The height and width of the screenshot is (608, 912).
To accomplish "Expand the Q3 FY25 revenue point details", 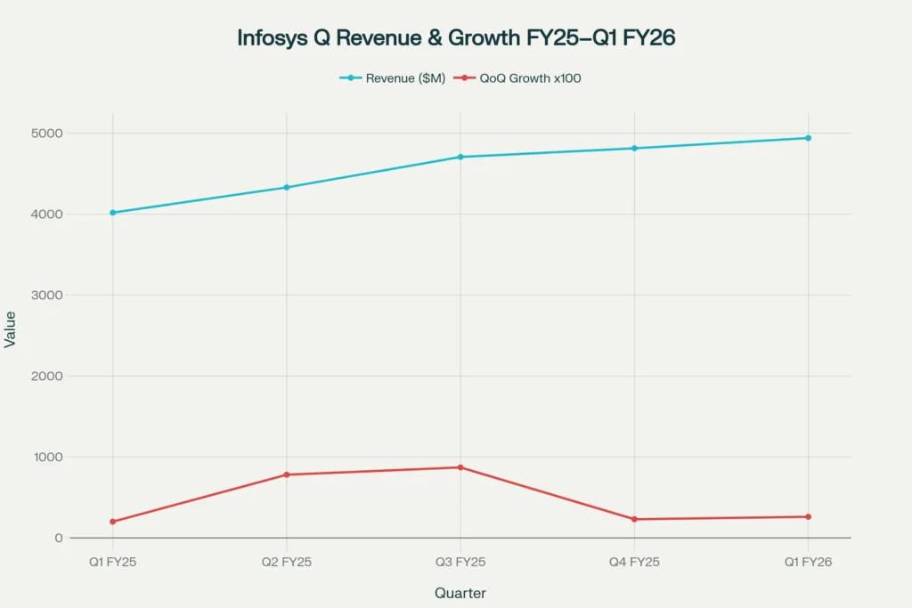I will (460, 156).
